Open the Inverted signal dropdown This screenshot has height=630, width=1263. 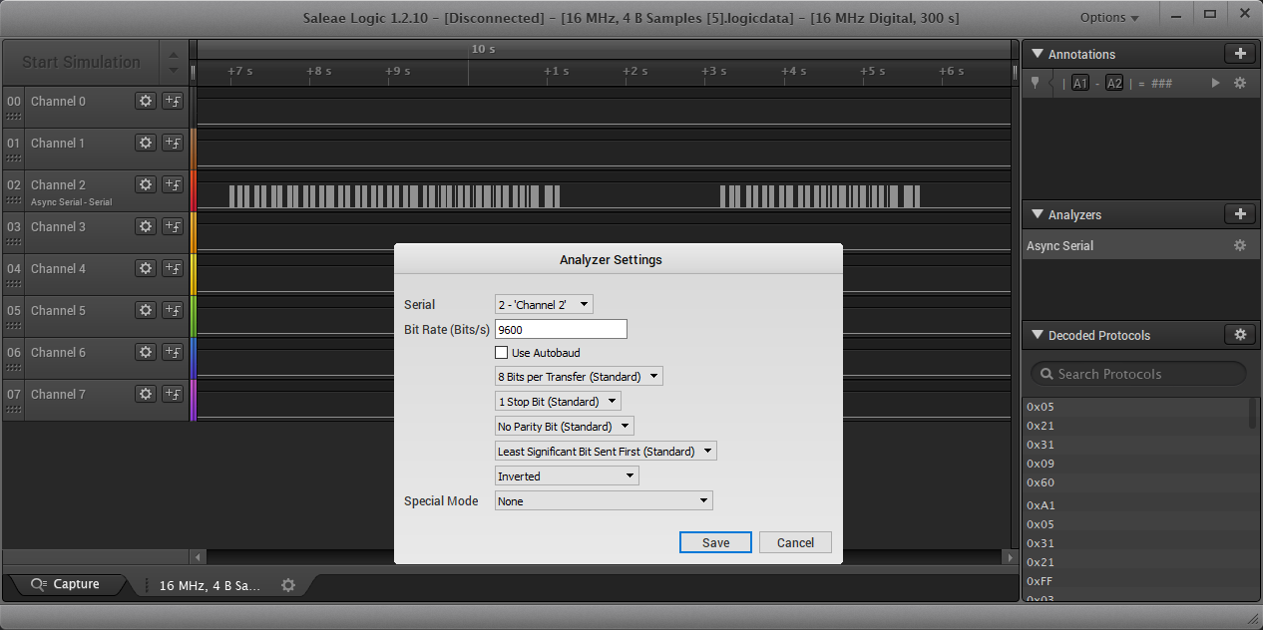(x=567, y=476)
